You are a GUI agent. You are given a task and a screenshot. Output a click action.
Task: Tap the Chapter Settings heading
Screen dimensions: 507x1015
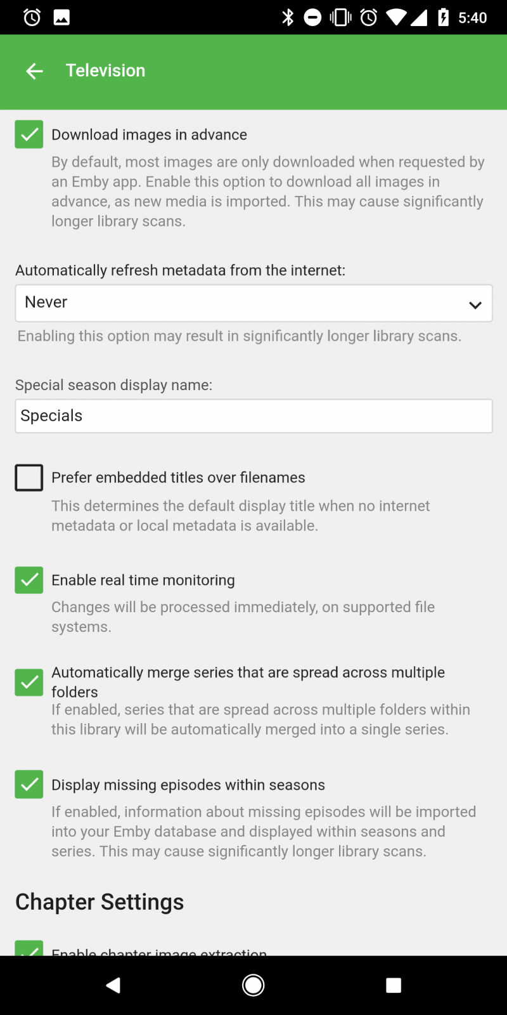pyautogui.click(x=99, y=902)
